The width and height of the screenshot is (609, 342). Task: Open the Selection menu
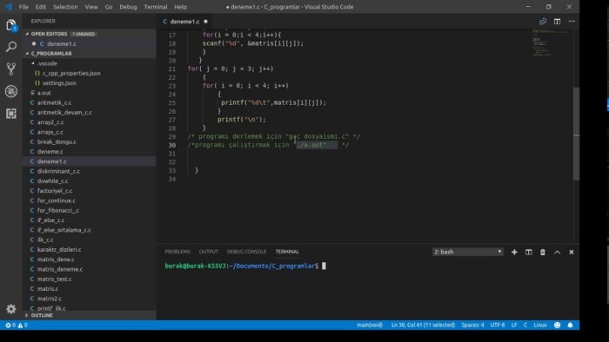65,7
